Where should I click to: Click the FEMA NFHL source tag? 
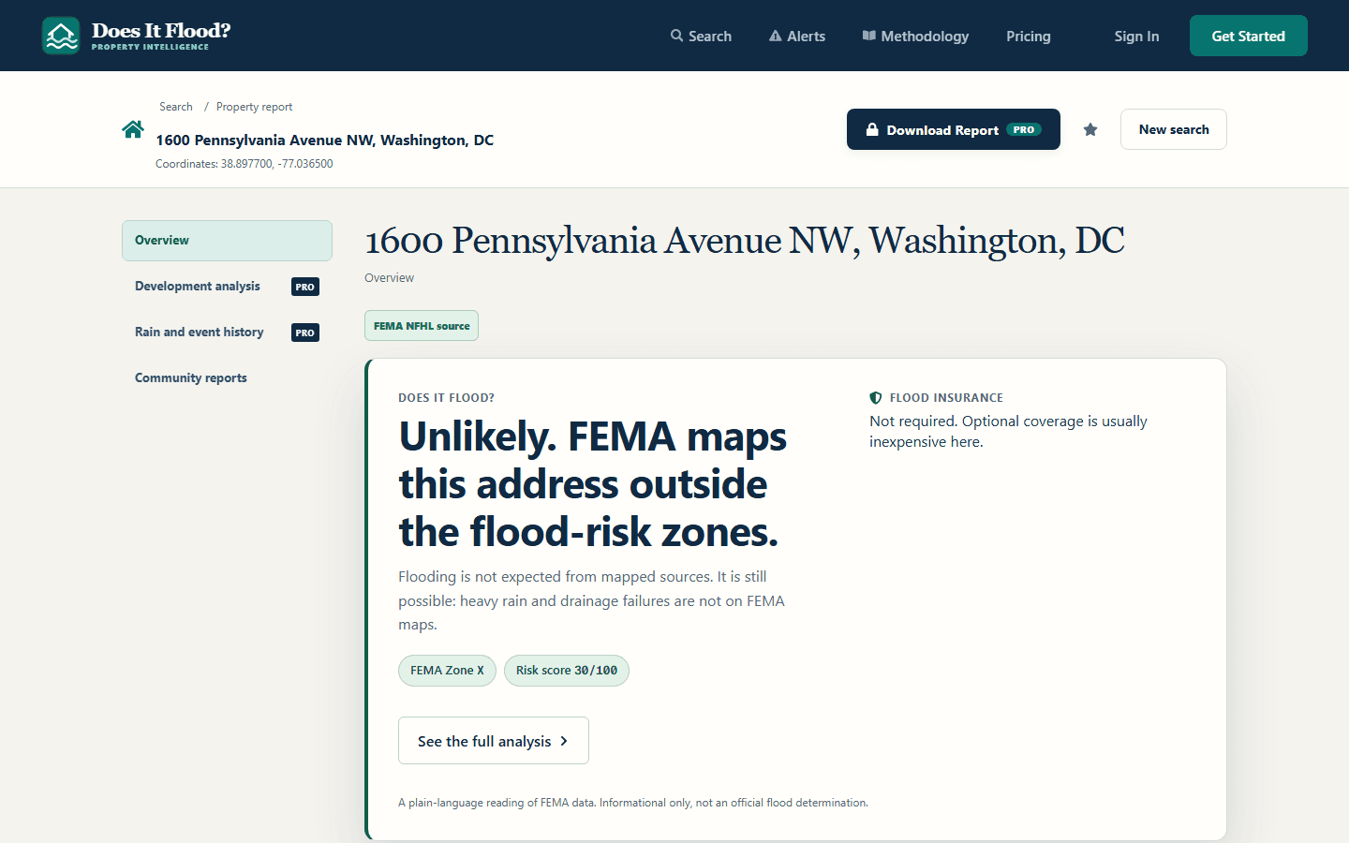coord(422,326)
